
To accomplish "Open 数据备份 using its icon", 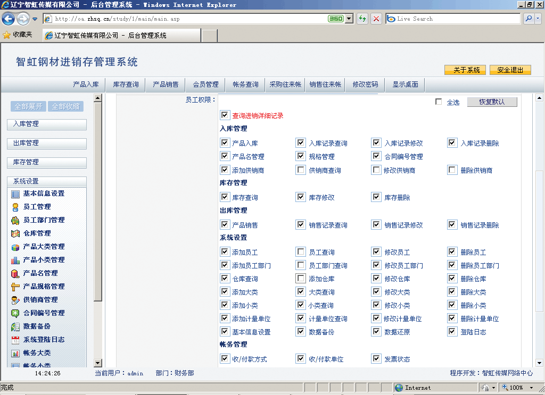I will 15,327.
